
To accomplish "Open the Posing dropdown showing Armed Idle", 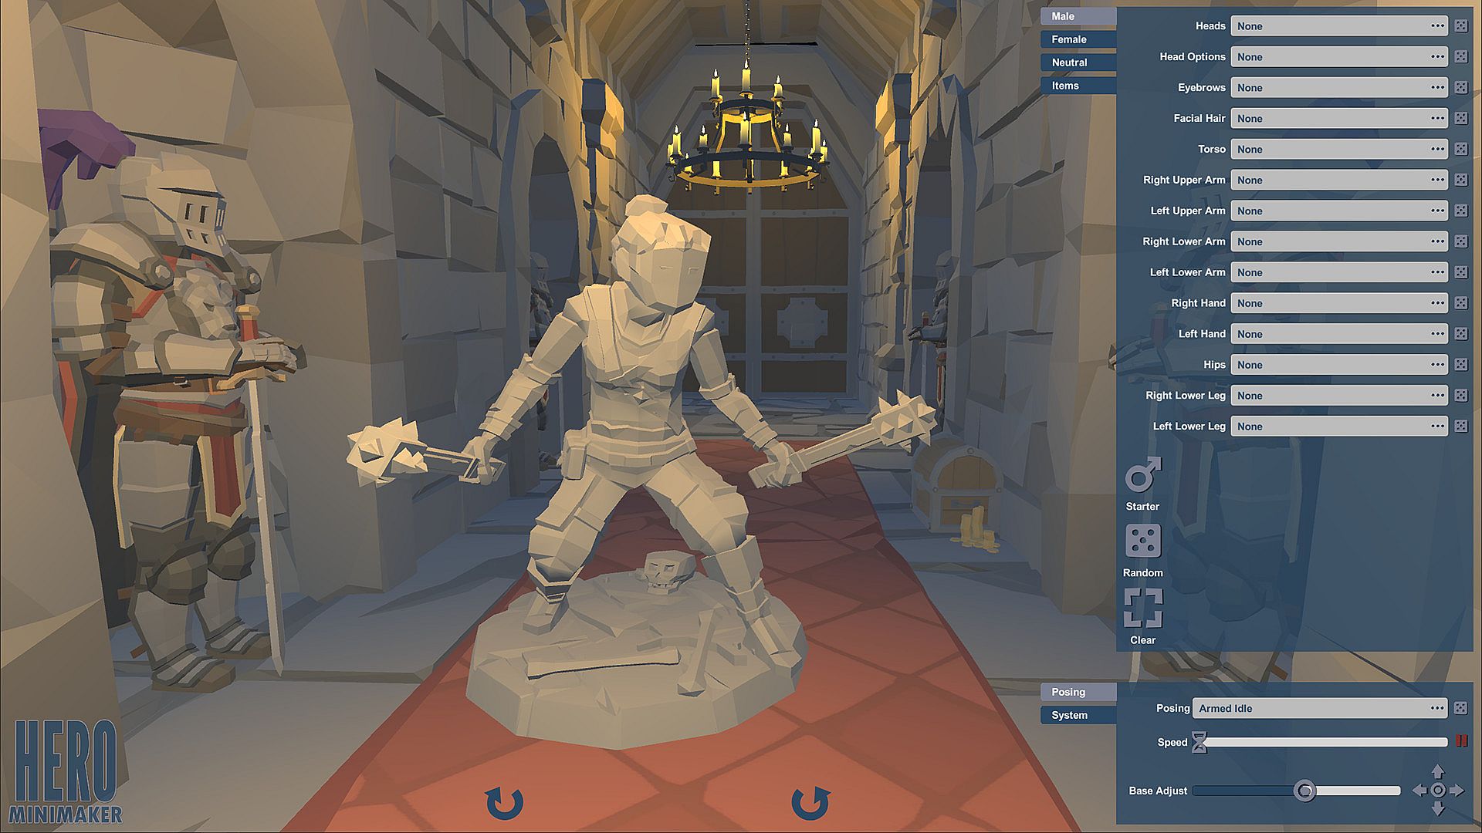I will pyautogui.click(x=1318, y=708).
